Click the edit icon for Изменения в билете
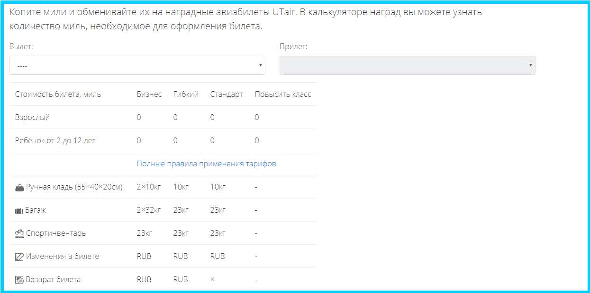Screen dimensions: 590x293 click(x=19, y=257)
